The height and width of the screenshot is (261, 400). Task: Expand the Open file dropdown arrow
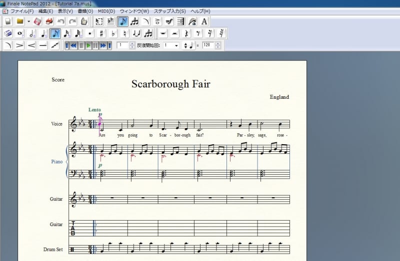28,21
